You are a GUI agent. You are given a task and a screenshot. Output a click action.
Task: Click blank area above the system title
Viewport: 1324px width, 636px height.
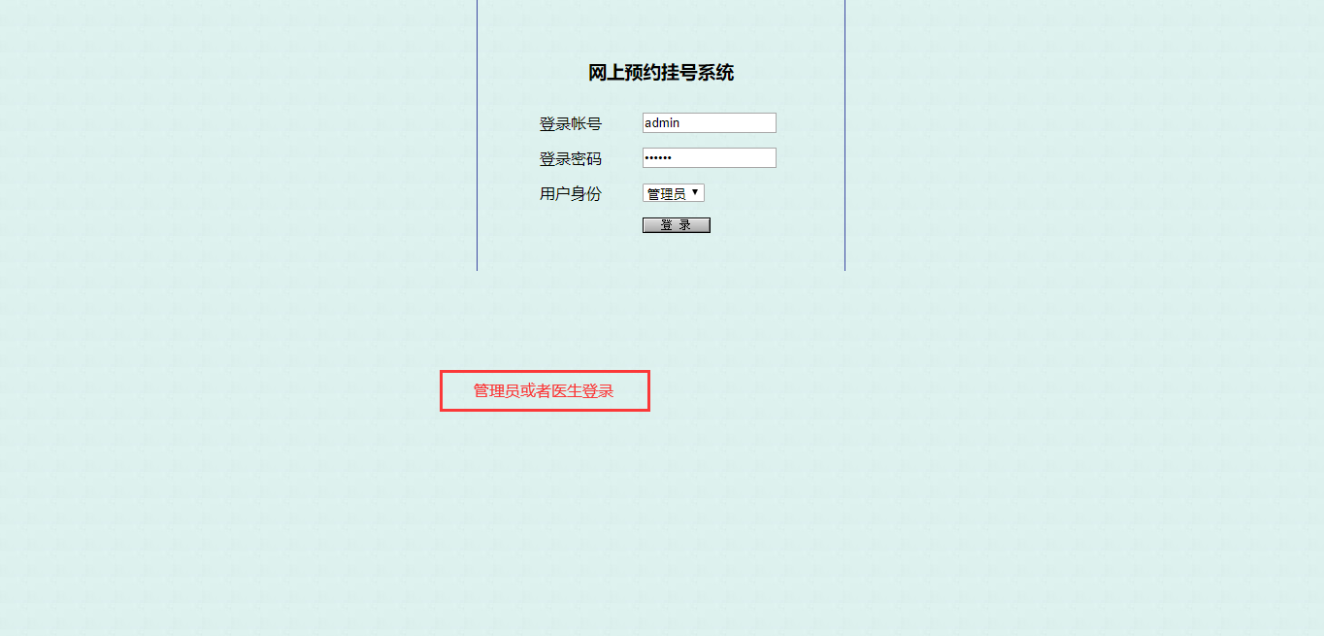661,29
